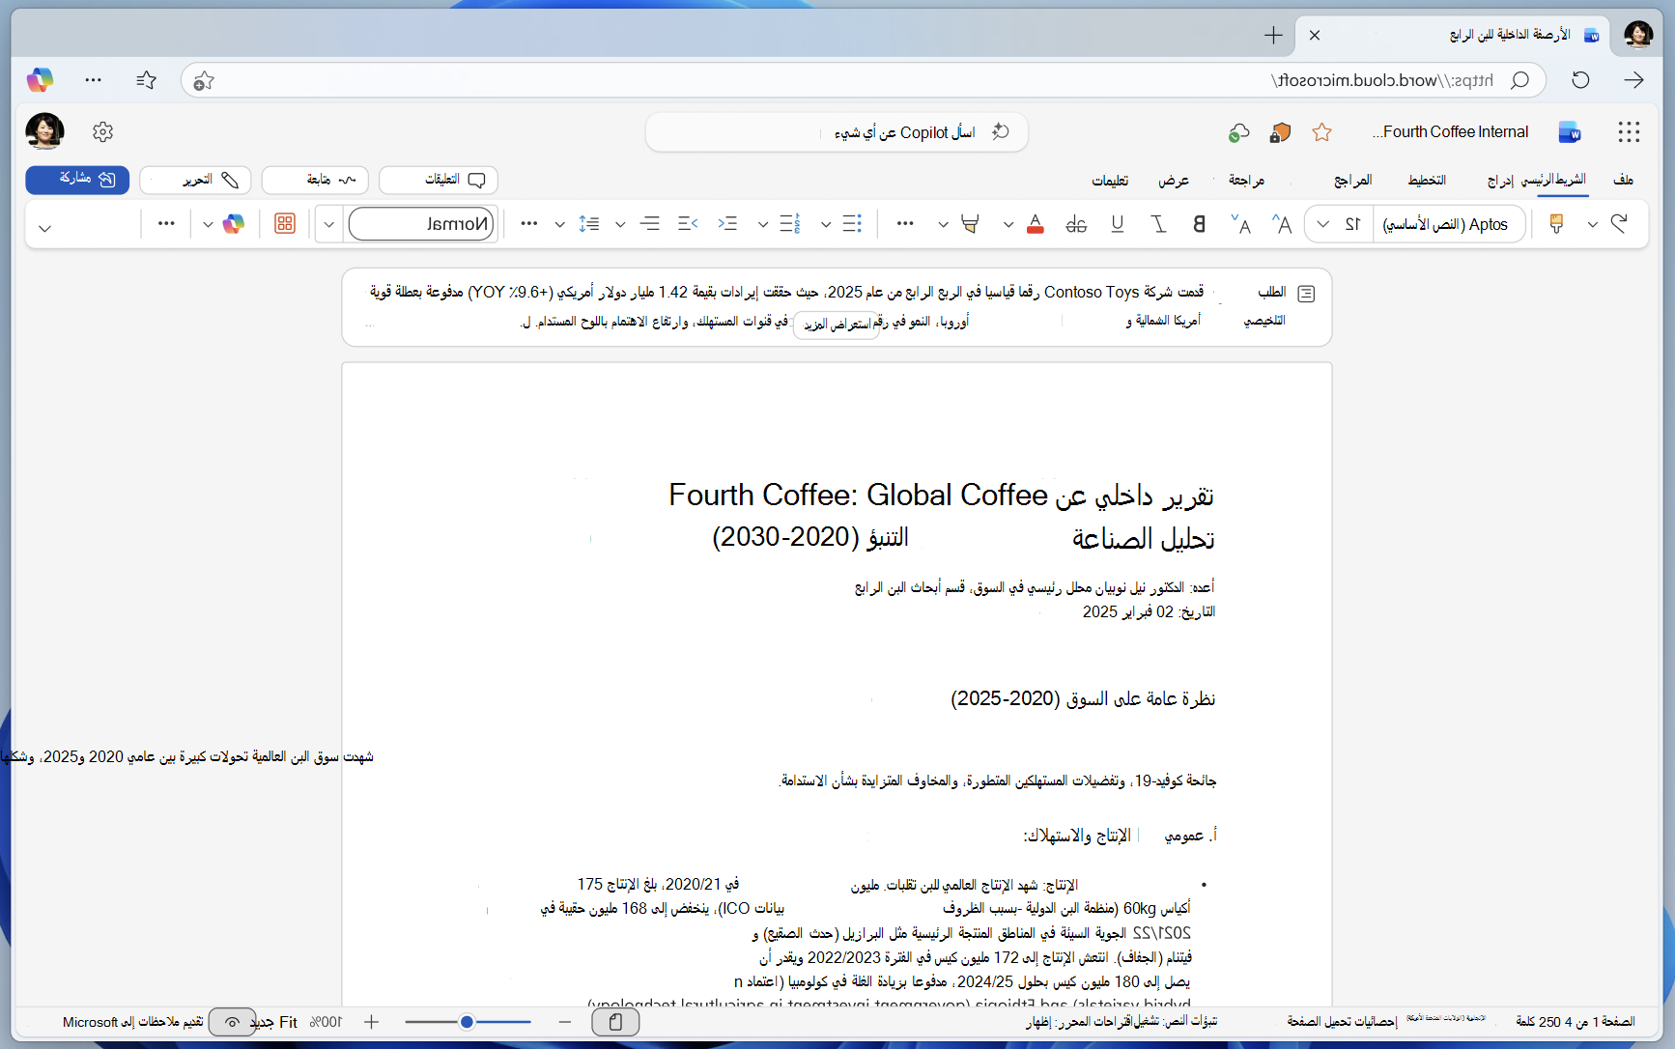Click the Word app icon in header
The height and width of the screenshot is (1049, 1675).
point(1570,132)
